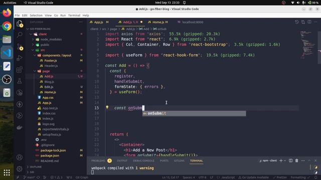Switch to the App.js editor tab

99,22
